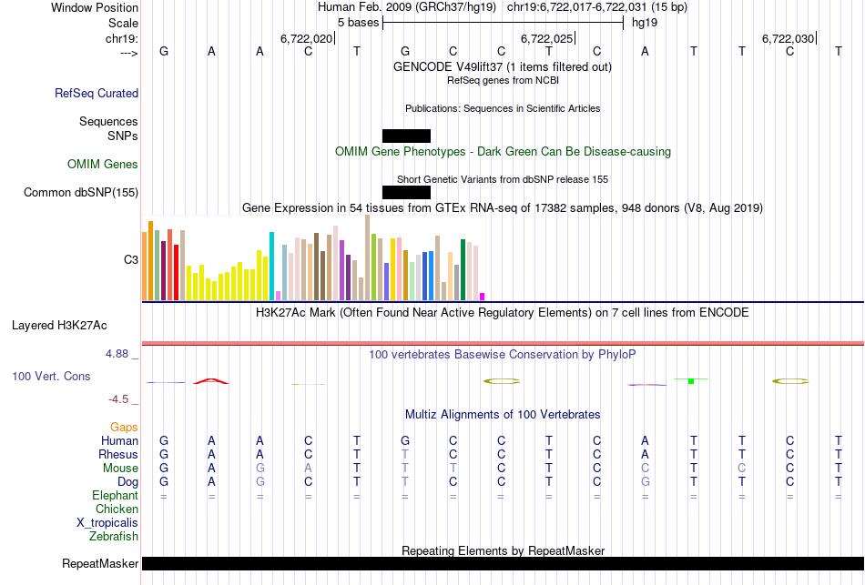Click the Mouse species row label
The image size is (865, 585).
120,469
